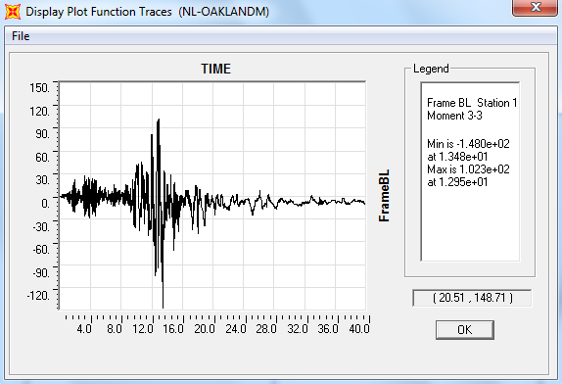Click the 'Moment 3-3' legend text

pos(454,116)
